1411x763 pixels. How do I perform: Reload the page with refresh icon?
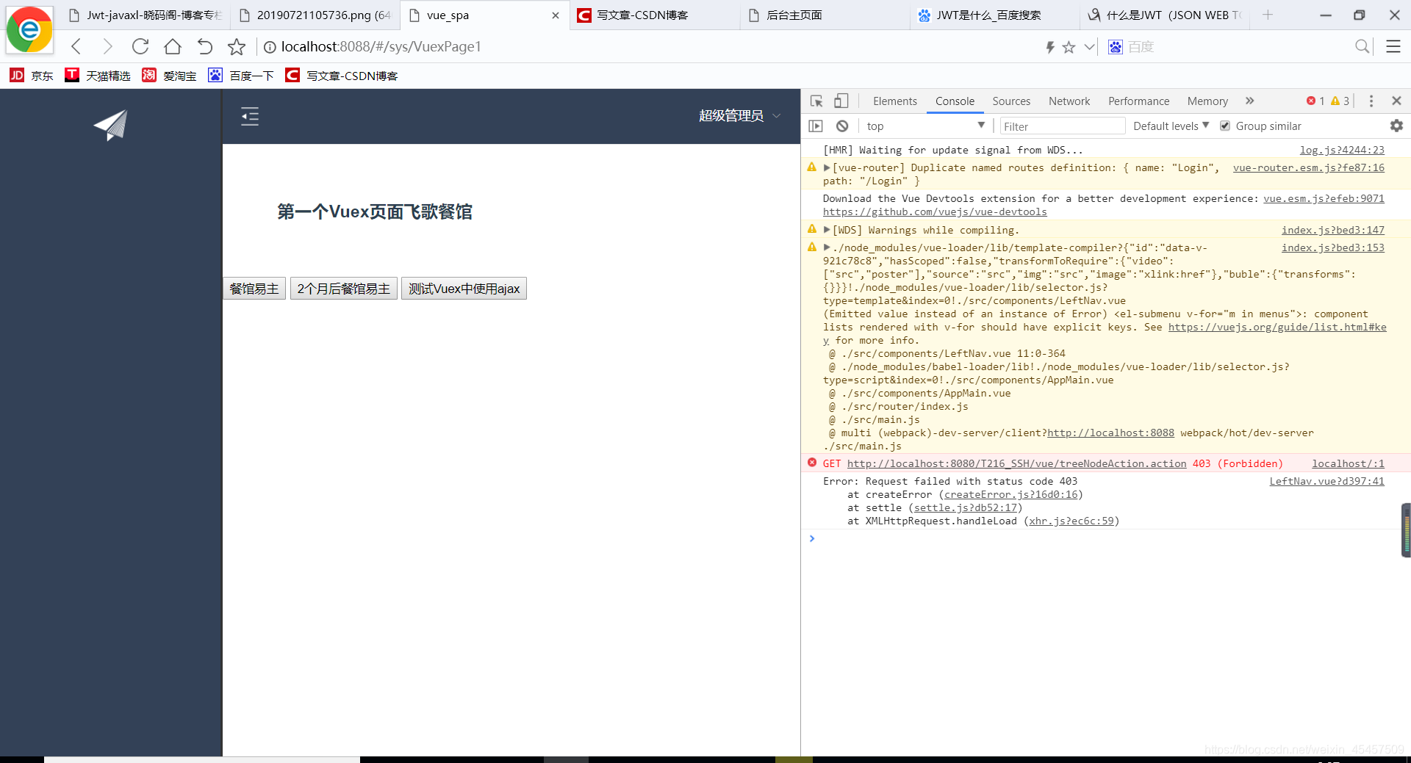pos(140,47)
